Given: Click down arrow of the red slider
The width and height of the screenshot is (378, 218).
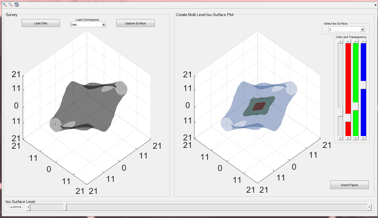Looking at the screenshot, I should 348,138.
